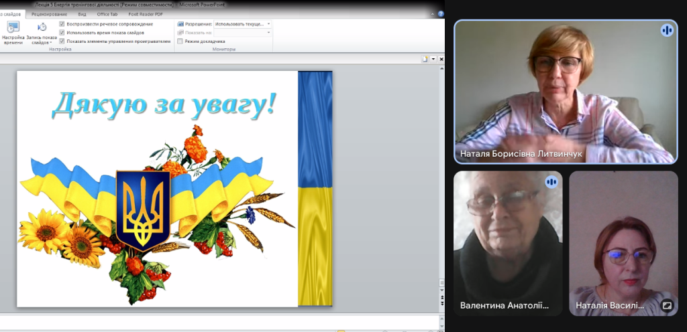Click the Мониторы group label
687x332 pixels.
[225, 50]
